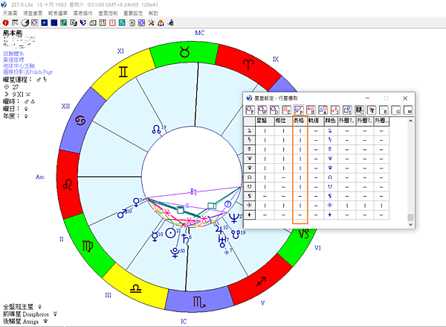Image resolution: width=446 pixels, height=327 pixels.
Task: Toggle 軌道 cell in the Neptune row
Action: (316, 159)
